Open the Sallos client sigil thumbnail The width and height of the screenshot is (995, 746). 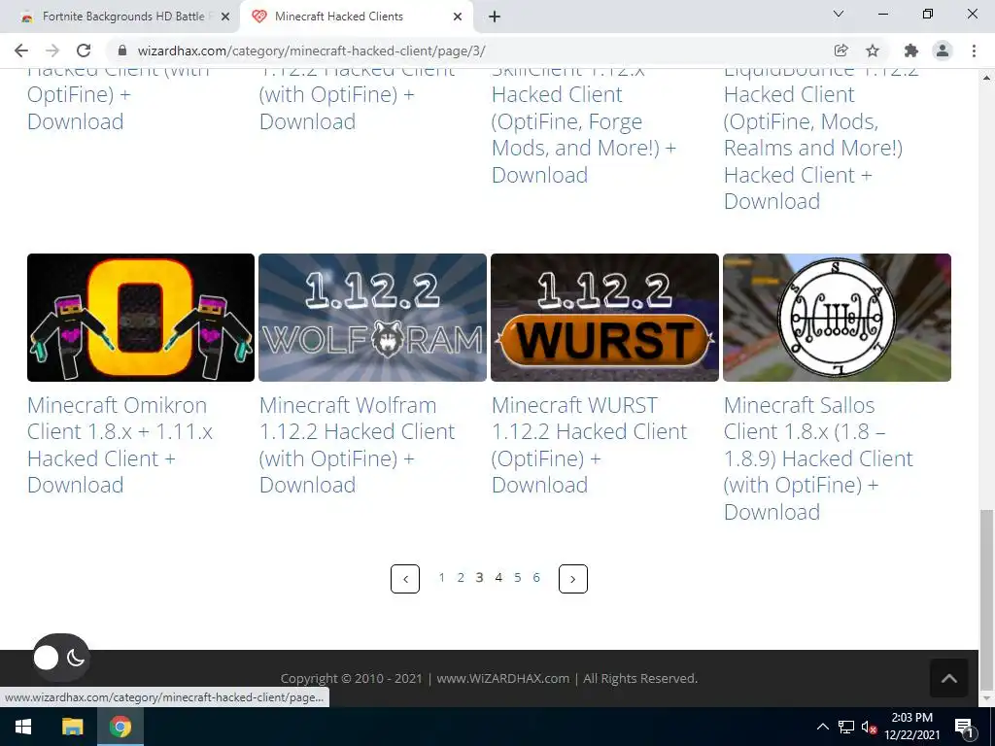pos(837,318)
